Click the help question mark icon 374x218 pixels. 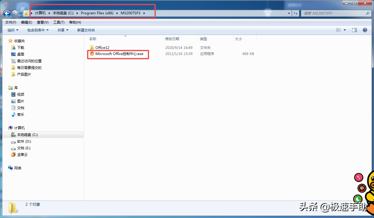(x=365, y=30)
